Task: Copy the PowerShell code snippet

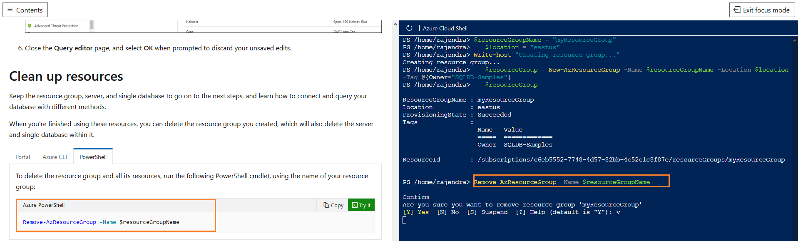Action: point(333,205)
